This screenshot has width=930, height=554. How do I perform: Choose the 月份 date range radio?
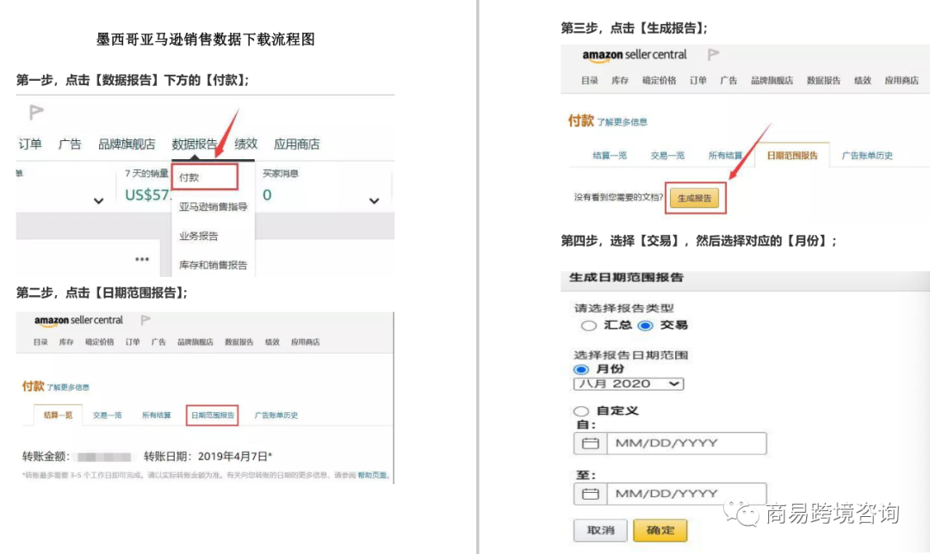[581, 369]
